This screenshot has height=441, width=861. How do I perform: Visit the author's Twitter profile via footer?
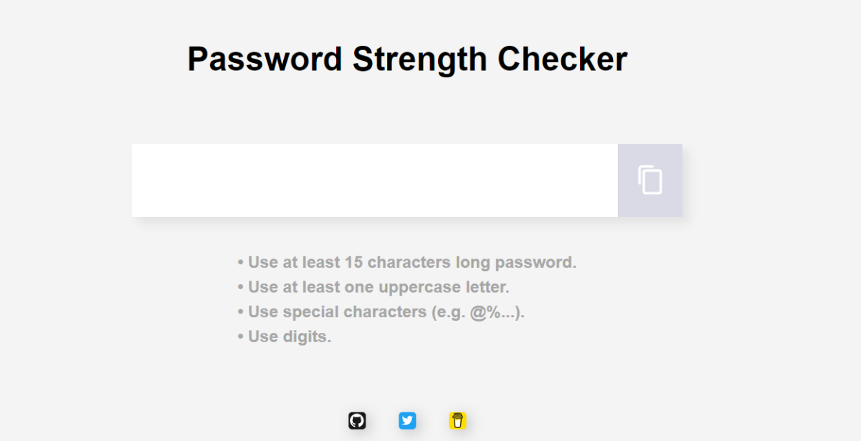pyautogui.click(x=407, y=420)
